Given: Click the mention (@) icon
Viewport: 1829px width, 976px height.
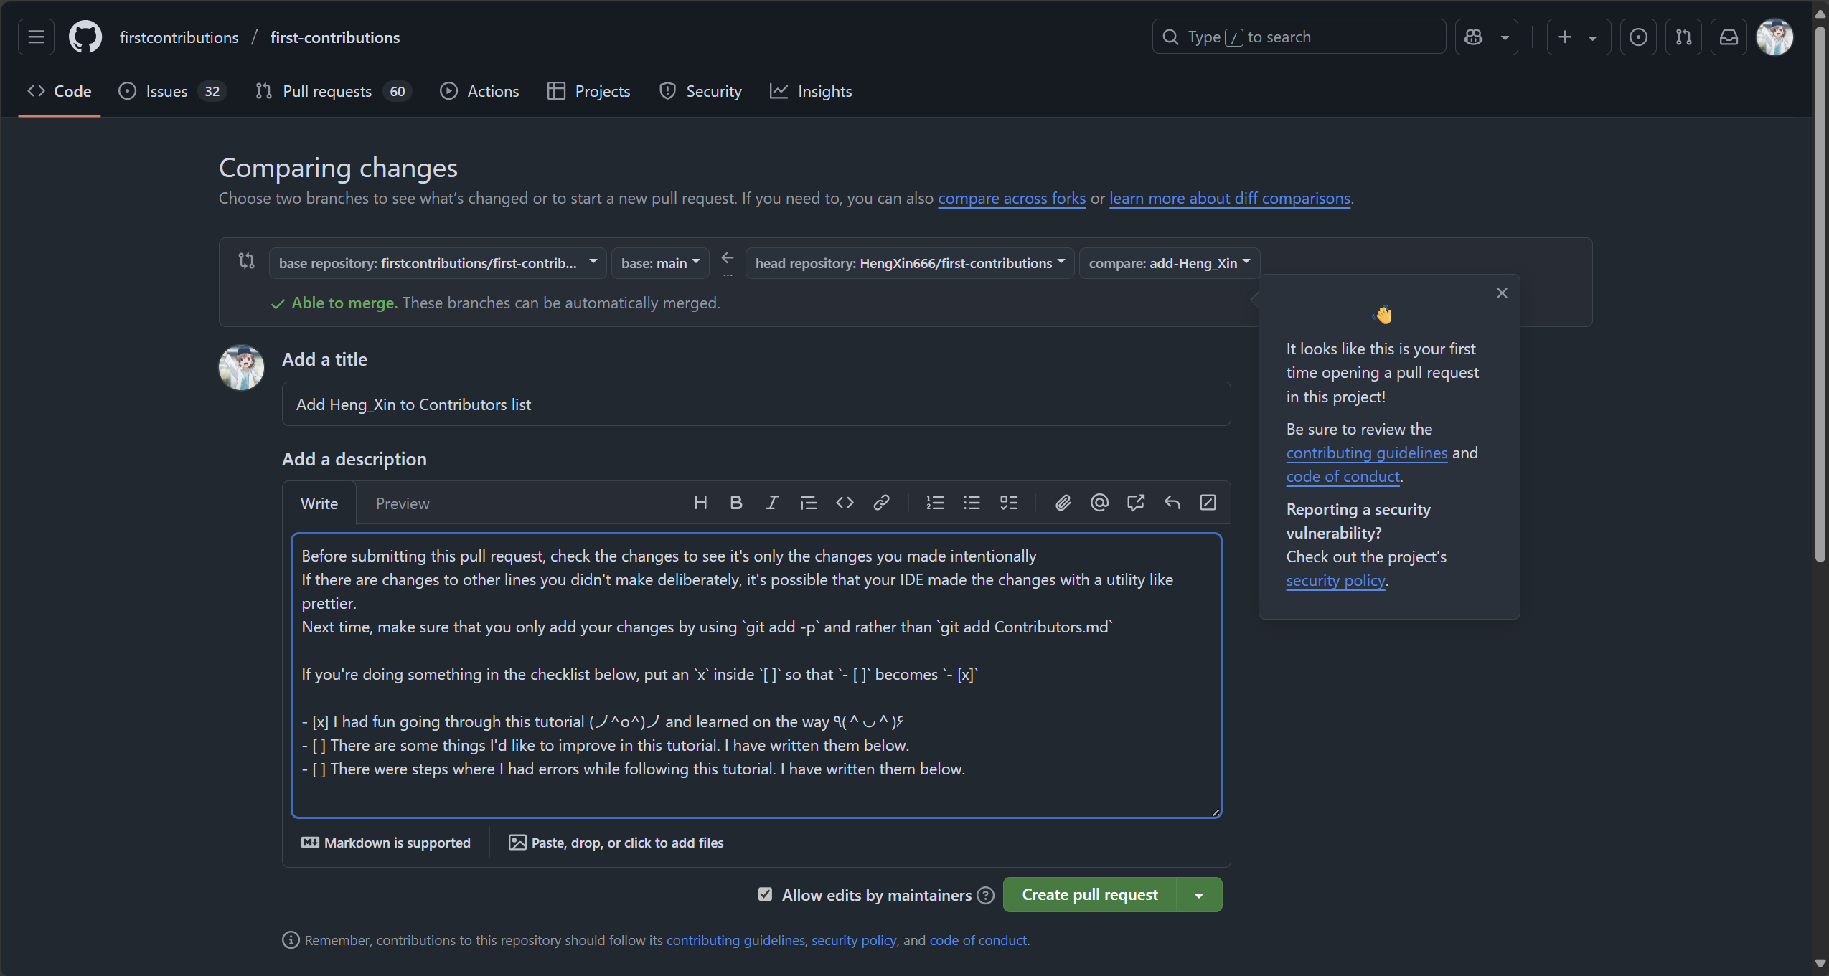Looking at the screenshot, I should click(x=1099, y=503).
